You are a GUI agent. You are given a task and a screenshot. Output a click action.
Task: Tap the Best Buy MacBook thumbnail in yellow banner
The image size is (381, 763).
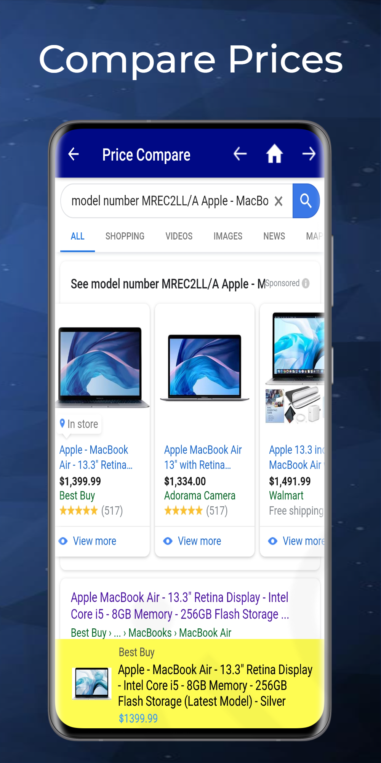pos(91,683)
